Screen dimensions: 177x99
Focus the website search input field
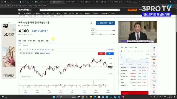[x=79, y=10]
